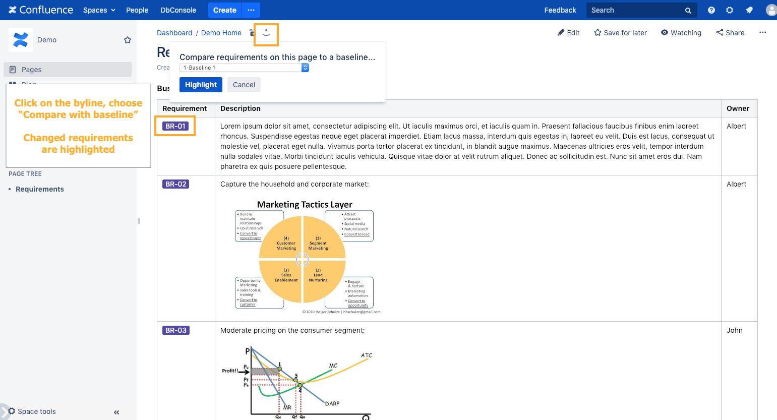The width and height of the screenshot is (777, 420).
Task: Open the People menu item
Action: pos(137,10)
